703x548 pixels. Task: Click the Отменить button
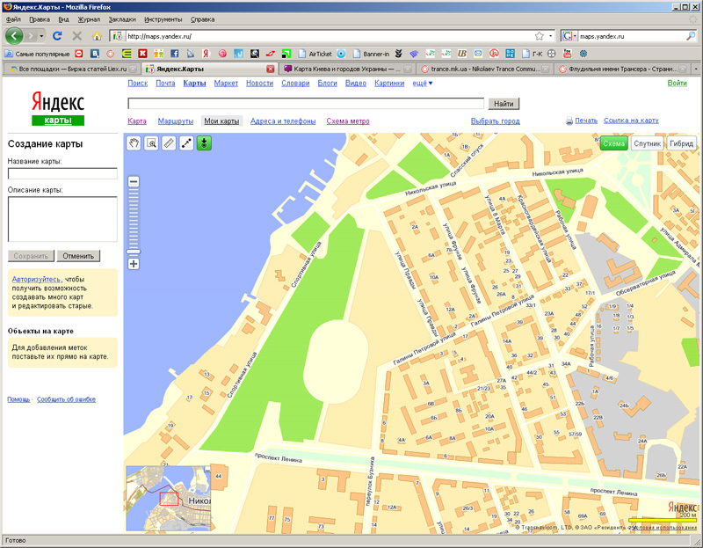78,256
